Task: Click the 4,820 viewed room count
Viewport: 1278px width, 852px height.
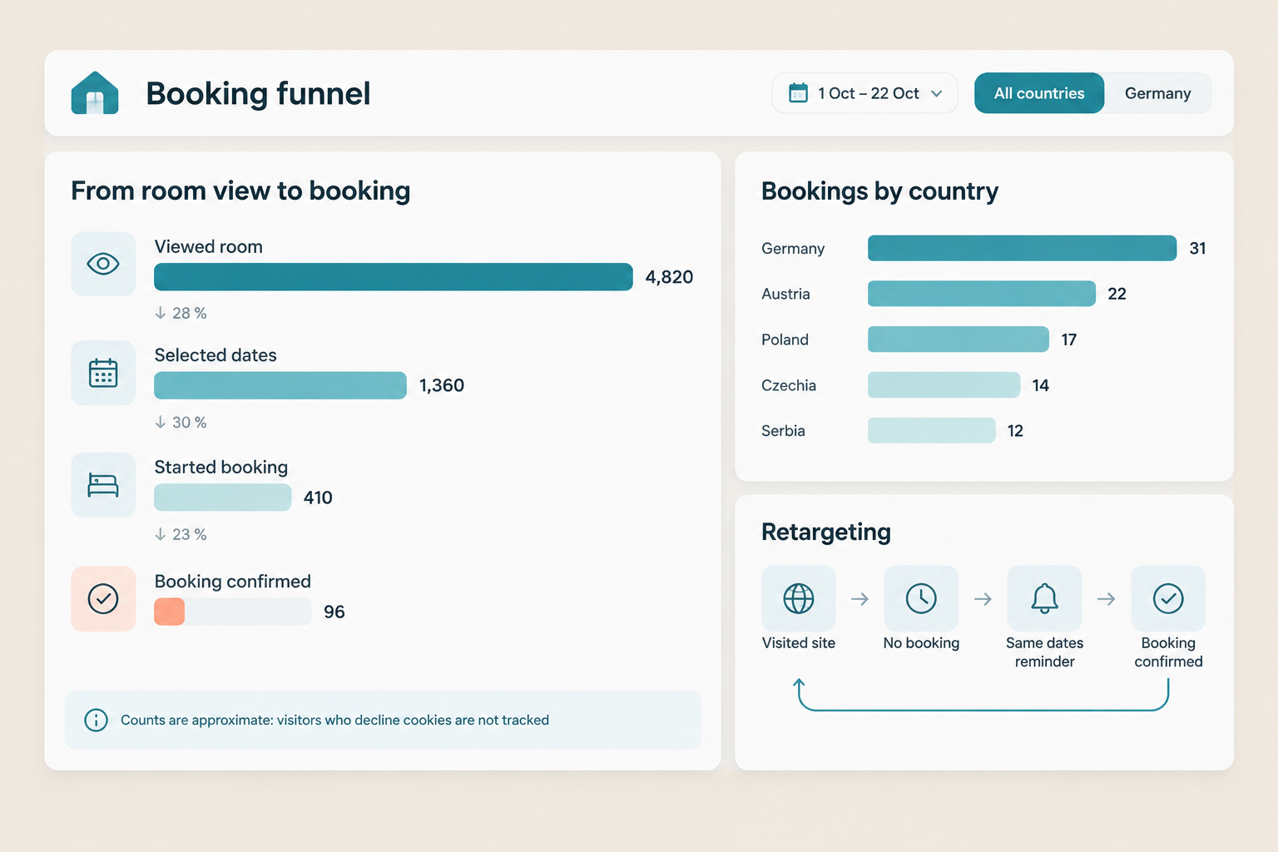Action: pos(669,277)
